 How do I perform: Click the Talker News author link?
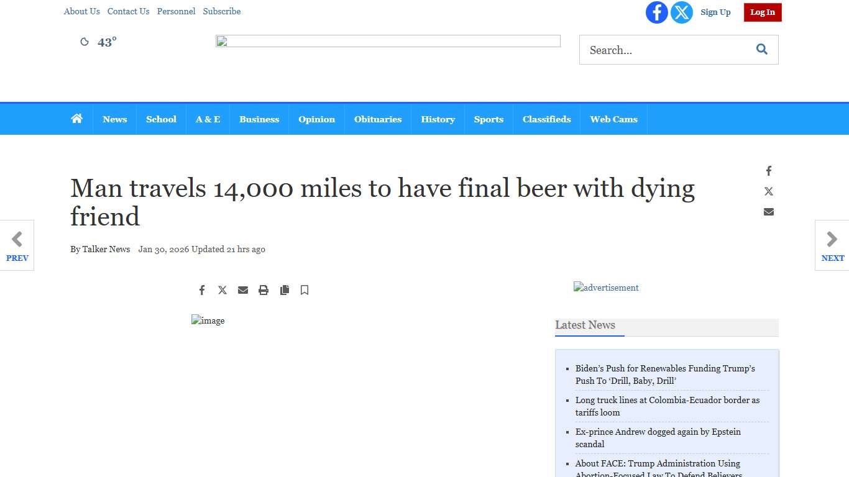[106, 249]
